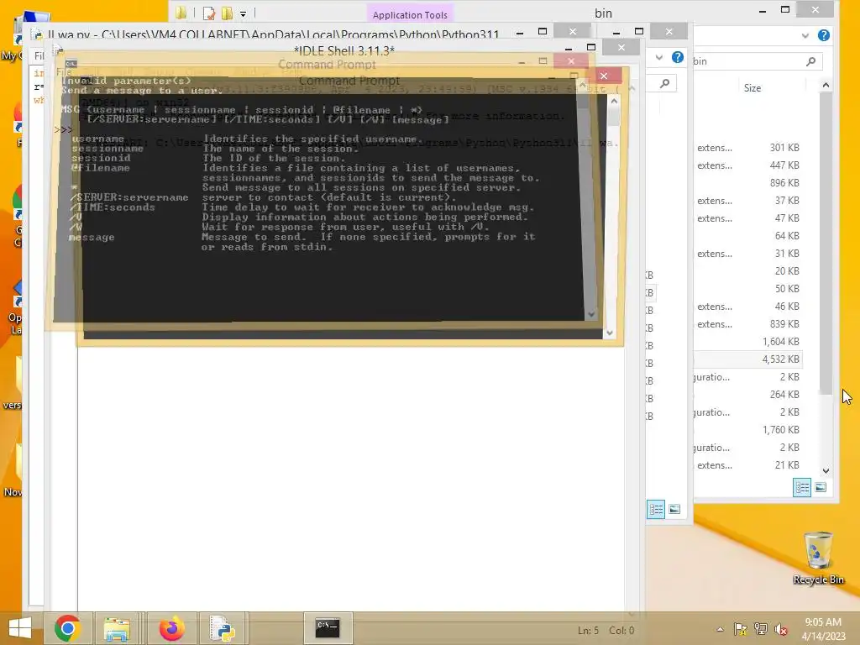Screen dimensions: 860x645
Task: Switch bin window to Large icons view
Action: (821, 488)
